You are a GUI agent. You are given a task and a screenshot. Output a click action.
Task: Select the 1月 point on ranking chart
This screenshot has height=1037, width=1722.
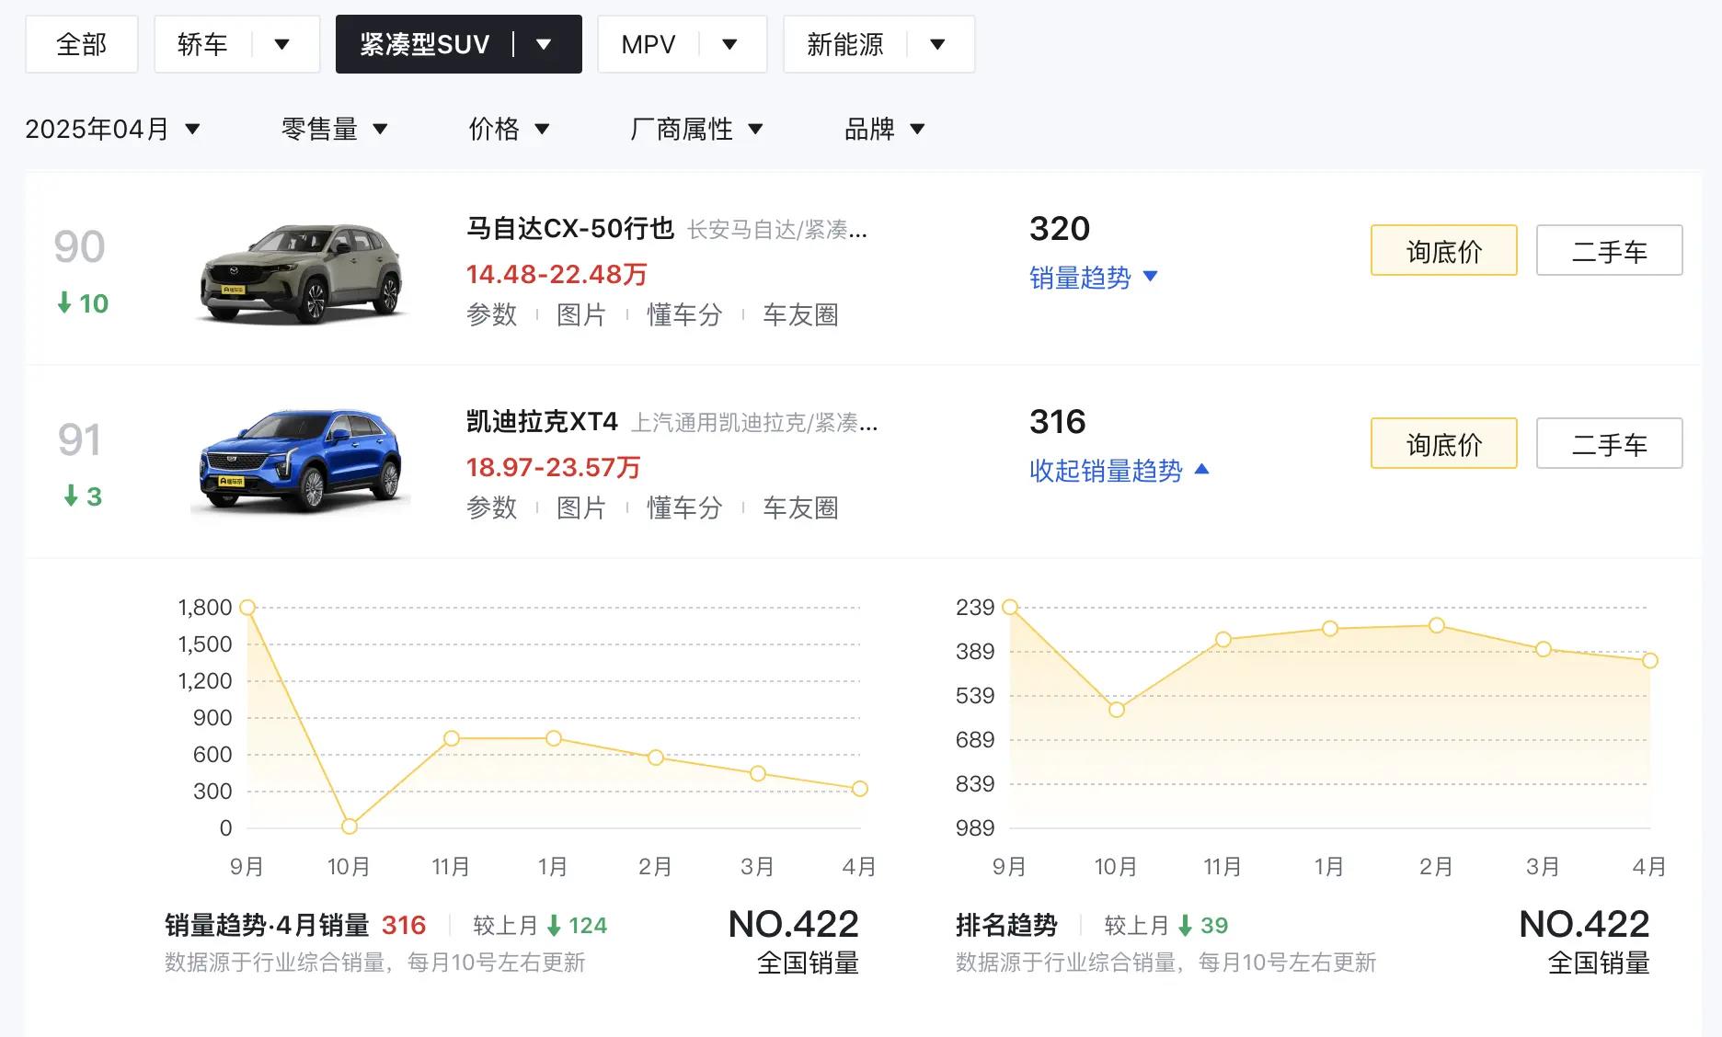point(1330,629)
